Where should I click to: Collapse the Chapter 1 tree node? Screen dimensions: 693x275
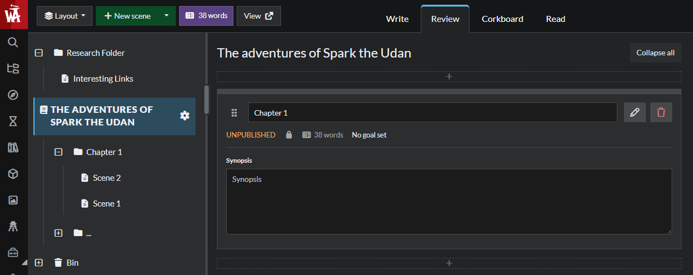coord(59,152)
